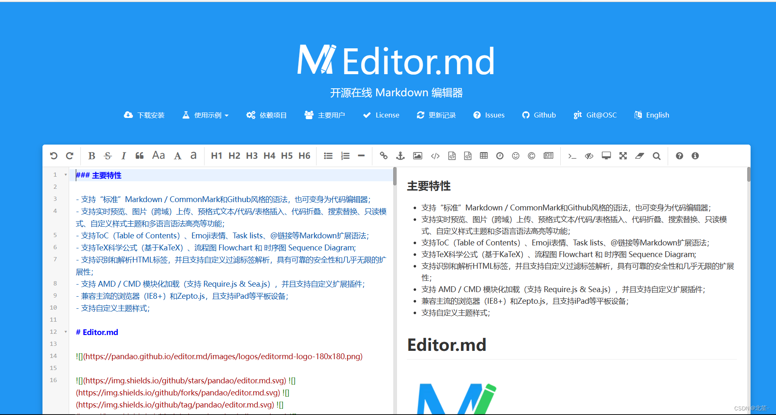
Task: Insert a table
Action: 484,156
